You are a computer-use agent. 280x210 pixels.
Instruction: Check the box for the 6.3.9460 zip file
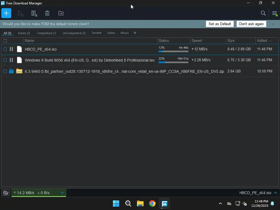pyautogui.click(x=5, y=71)
